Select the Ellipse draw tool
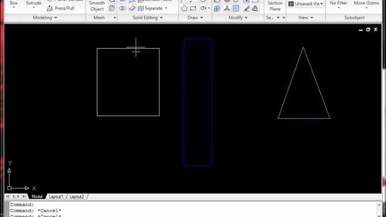The image size is (386, 217). [x=203, y=8]
